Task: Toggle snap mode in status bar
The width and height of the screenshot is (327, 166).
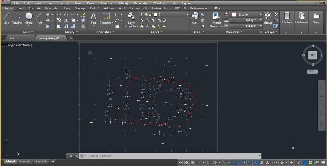Action: coord(199,163)
